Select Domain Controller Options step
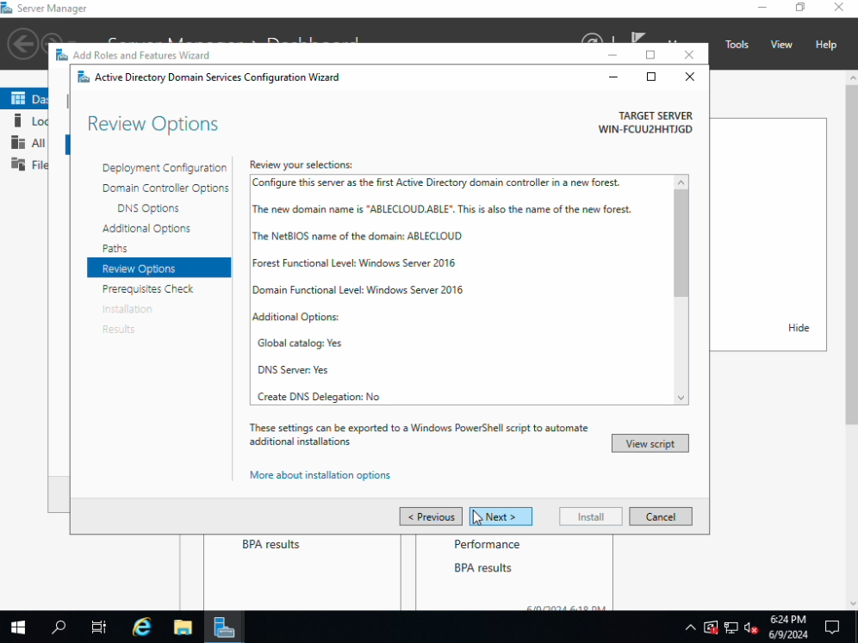Viewport: 858px width, 643px height. (165, 189)
